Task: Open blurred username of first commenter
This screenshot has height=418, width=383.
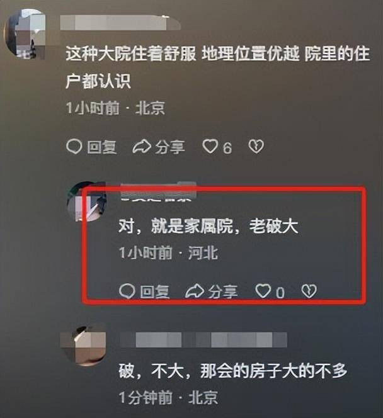Action: click(120, 23)
